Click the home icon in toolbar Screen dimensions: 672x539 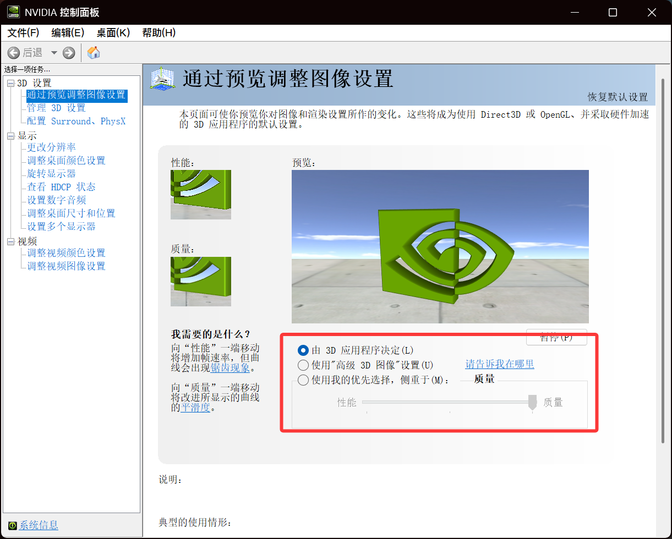coord(94,53)
